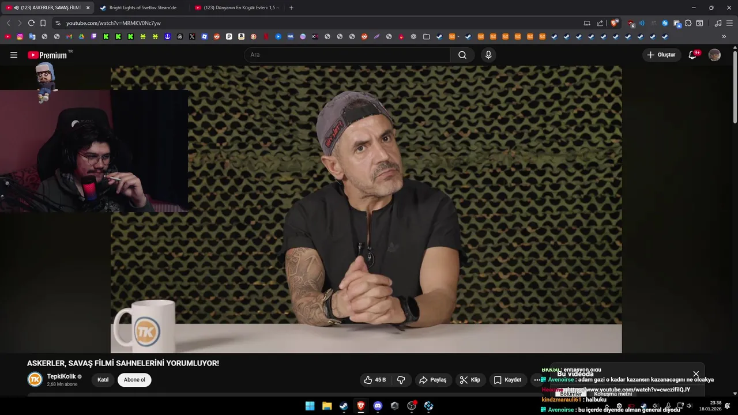Viewport: 738px width, 415px height.
Task: Open browser extensions puzzle icon
Action: click(x=688, y=23)
